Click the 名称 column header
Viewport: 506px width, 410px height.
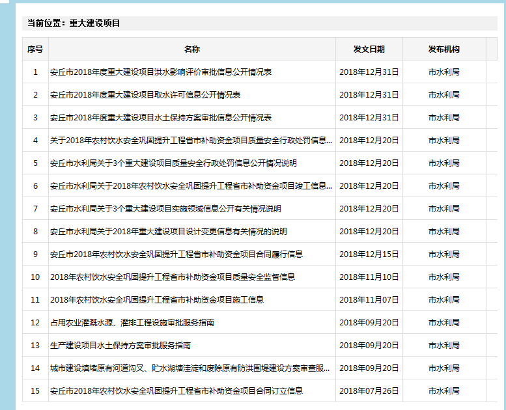pyautogui.click(x=192, y=49)
